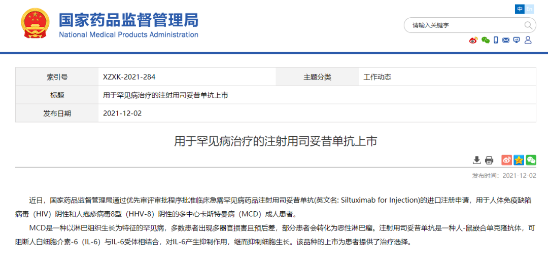The width and height of the screenshot is (548, 275).
Task: Switch language to English (En)
Action: pos(529,9)
